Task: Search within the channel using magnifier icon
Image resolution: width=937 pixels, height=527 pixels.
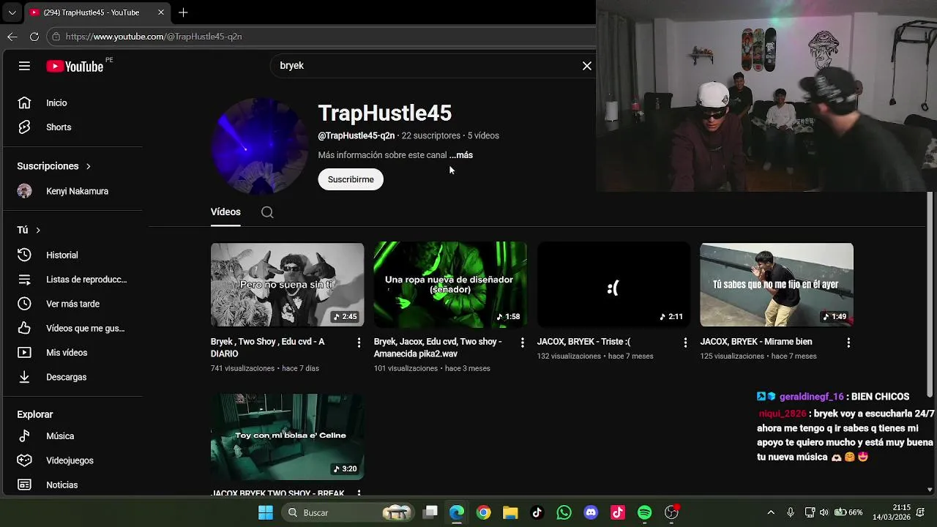Action: [x=267, y=212]
